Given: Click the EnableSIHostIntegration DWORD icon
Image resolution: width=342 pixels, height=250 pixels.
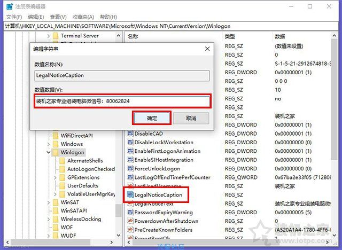Looking at the screenshot, I should pos(130,160).
